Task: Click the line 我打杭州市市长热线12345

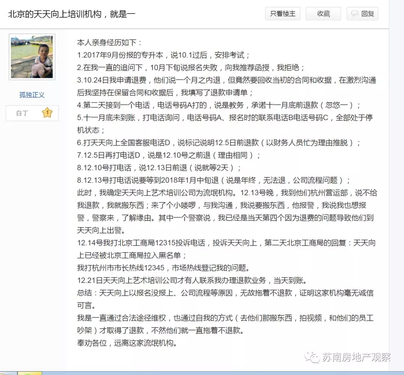Action: [x=163, y=268]
